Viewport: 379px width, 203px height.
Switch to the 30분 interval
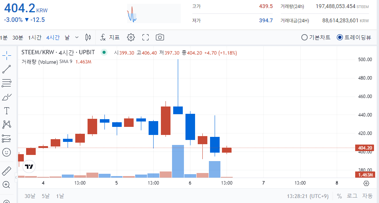[18, 38]
